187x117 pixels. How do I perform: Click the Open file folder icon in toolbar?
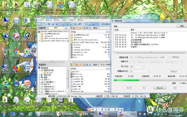[x=43, y=24]
